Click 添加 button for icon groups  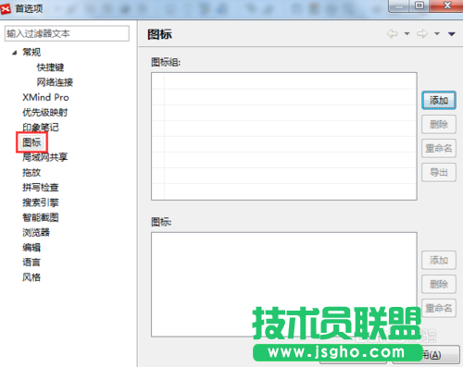[439, 100]
